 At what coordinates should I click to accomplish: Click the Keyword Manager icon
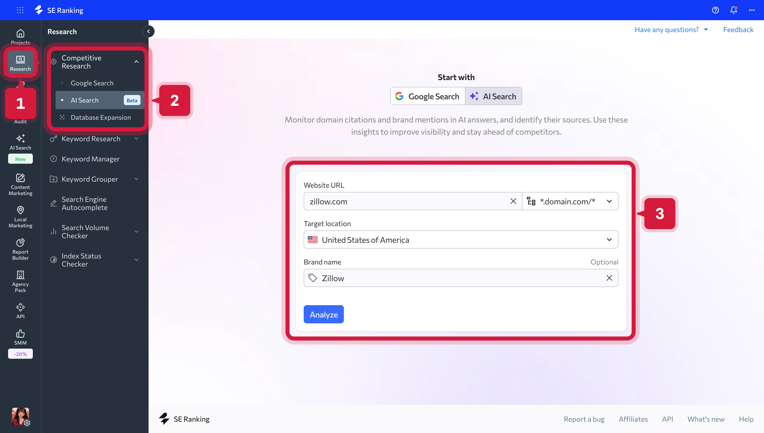pyautogui.click(x=54, y=159)
